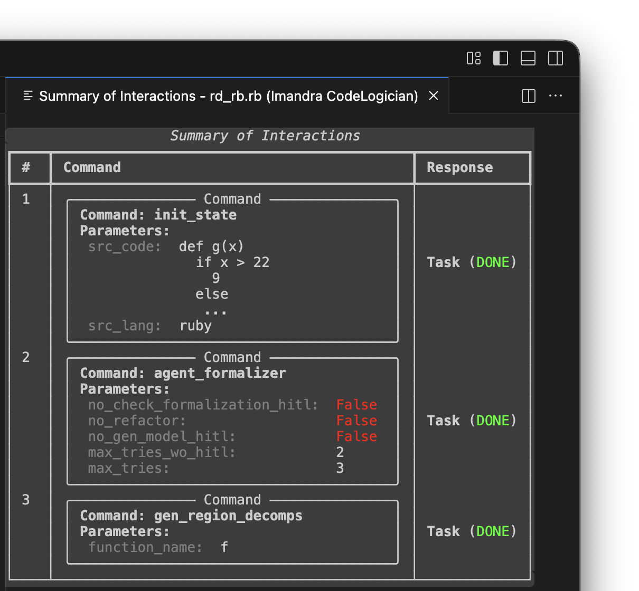Click the green DONE status for init_state
This screenshot has width=639, height=591.
[493, 262]
